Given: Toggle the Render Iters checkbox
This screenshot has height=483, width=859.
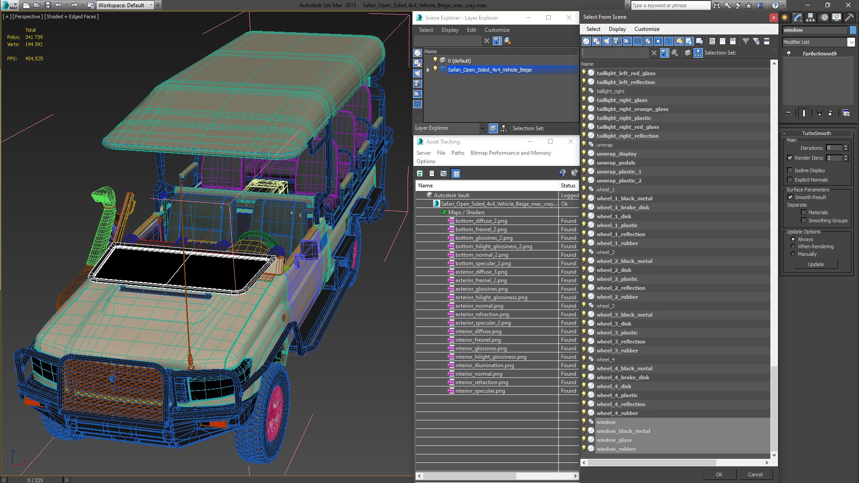Looking at the screenshot, I should (x=790, y=158).
